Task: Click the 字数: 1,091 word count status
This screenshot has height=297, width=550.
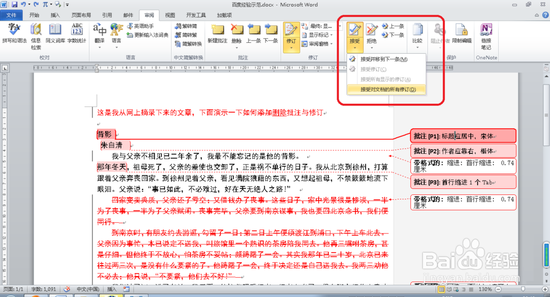Action: pos(43,289)
